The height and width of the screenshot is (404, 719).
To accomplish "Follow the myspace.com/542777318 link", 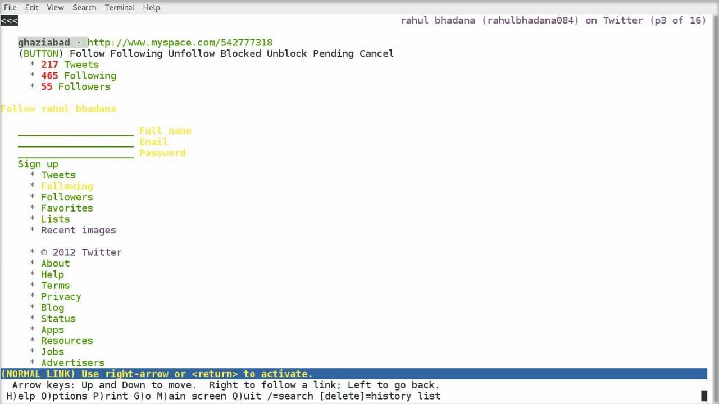I will point(180,43).
